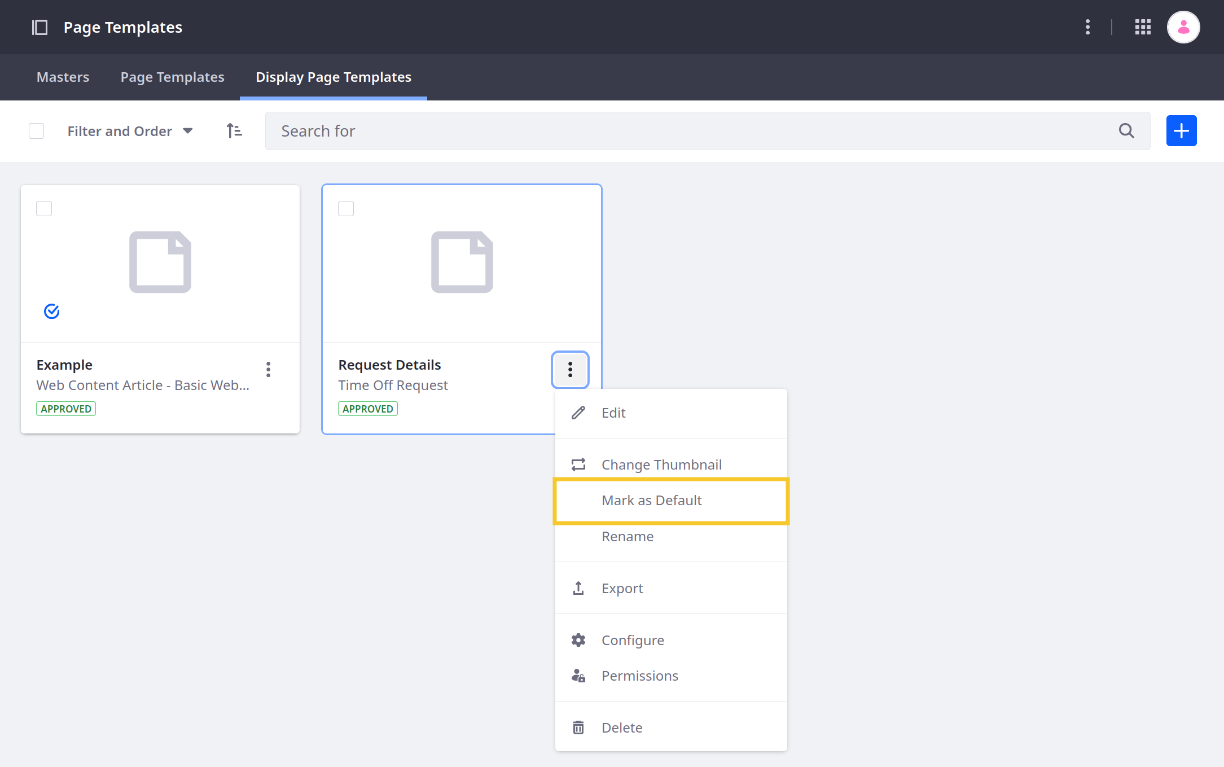1224x767 pixels.
Task: Click the Request Details card thumbnail
Action: point(462,262)
